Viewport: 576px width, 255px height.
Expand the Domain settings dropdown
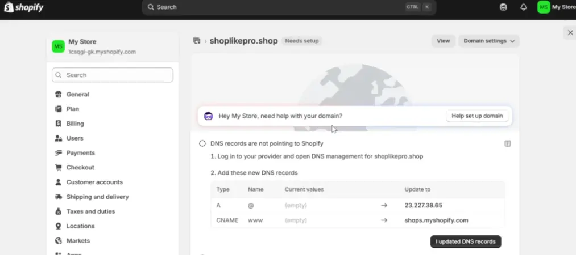click(488, 41)
